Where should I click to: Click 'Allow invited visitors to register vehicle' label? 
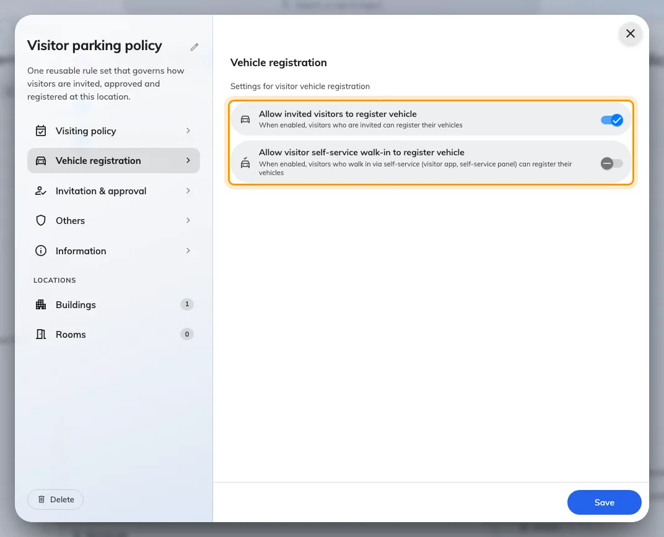point(338,114)
